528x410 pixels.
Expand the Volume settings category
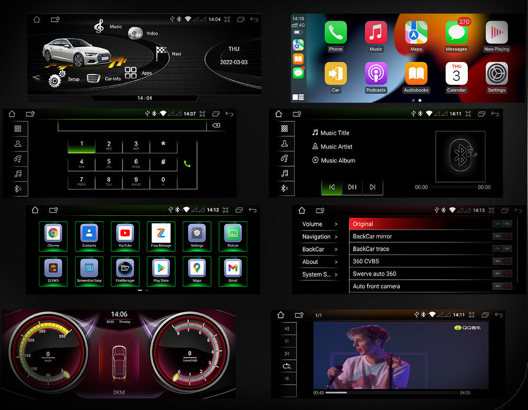[x=319, y=224]
